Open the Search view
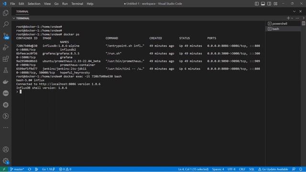 tap(6, 24)
